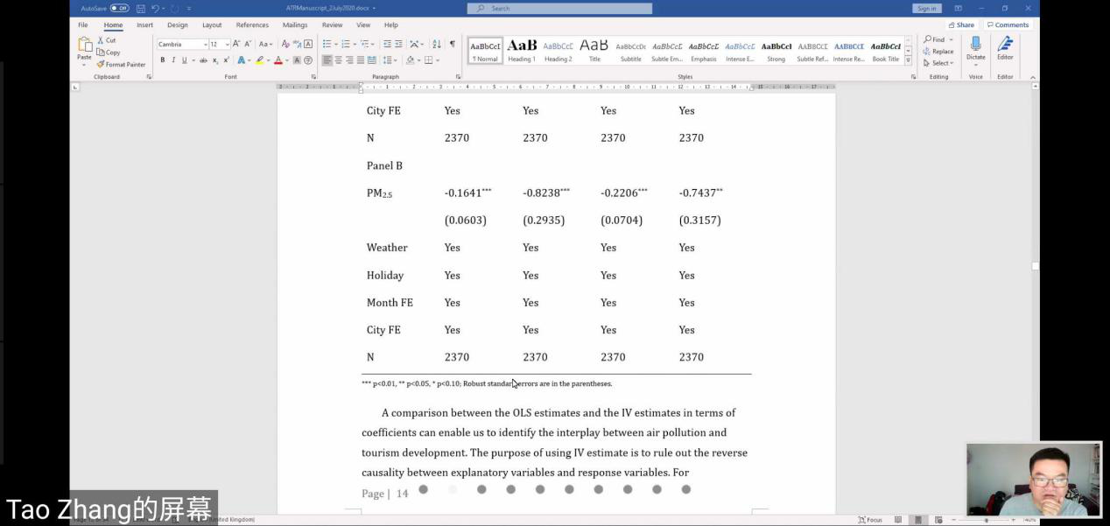
Task: Click the Sort icon in Paragraph group
Action: click(437, 44)
